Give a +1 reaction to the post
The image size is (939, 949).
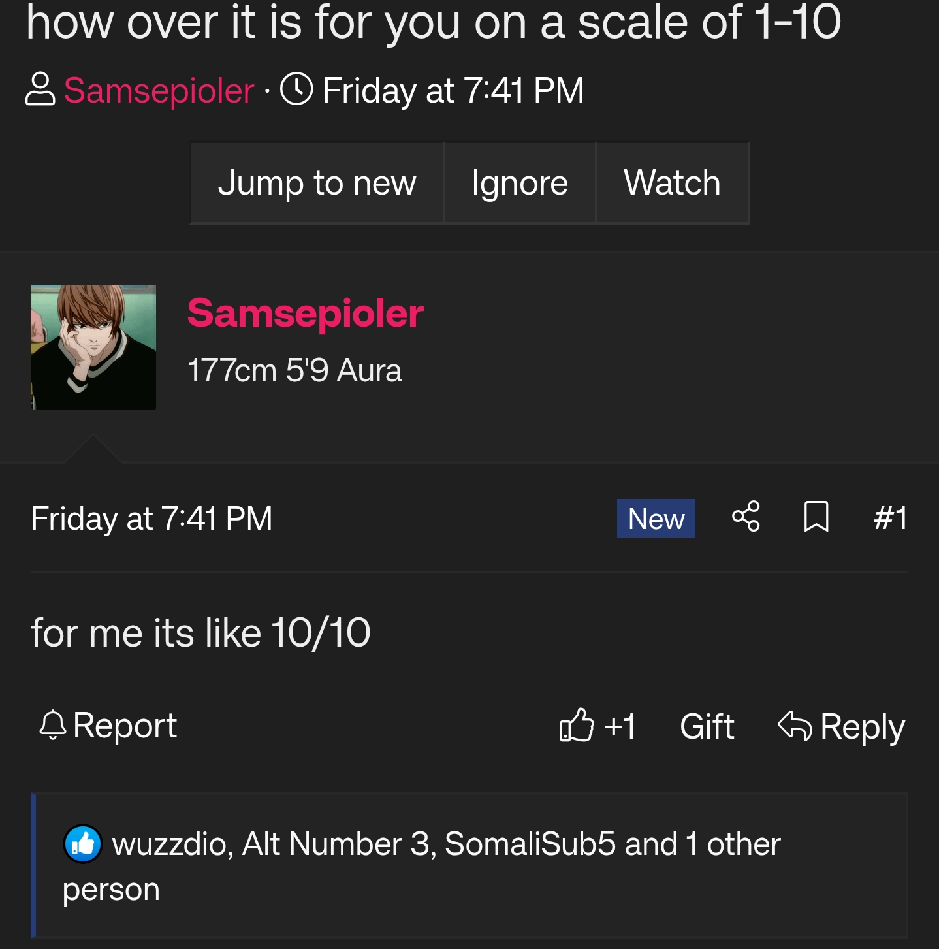pyautogui.click(x=619, y=726)
